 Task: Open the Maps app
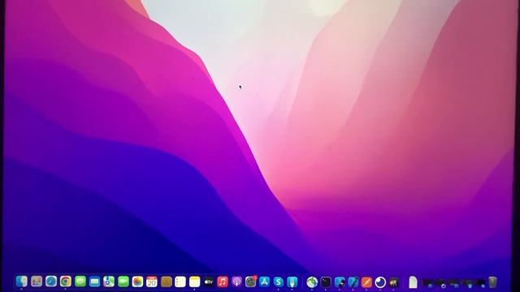pos(109,281)
